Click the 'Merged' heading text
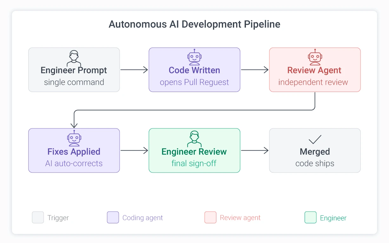389x243 pixels. [x=315, y=152]
